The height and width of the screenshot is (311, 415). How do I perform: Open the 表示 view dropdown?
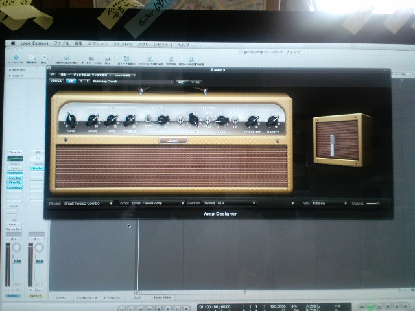[65, 75]
